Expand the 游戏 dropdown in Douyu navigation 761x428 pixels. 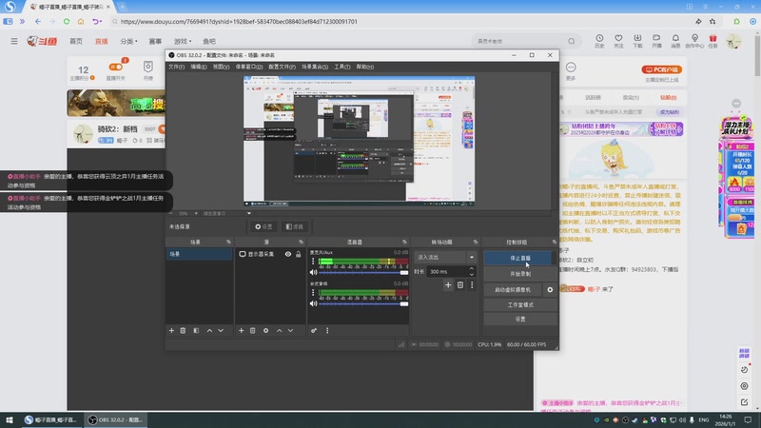pyautogui.click(x=181, y=42)
